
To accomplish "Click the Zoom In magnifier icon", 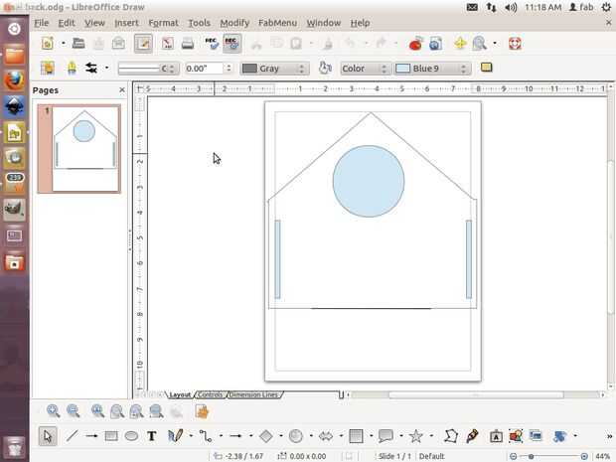I will click(x=53, y=411).
